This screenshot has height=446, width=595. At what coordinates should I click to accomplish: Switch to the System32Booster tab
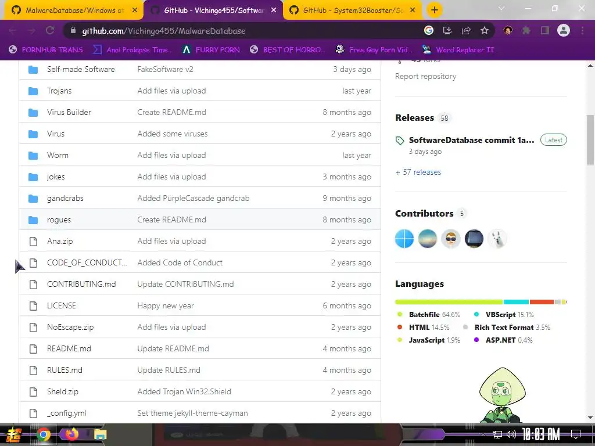pyautogui.click(x=353, y=10)
